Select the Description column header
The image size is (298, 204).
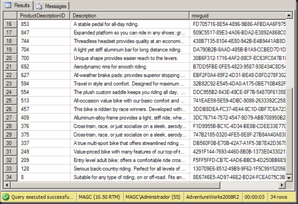[x=130, y=16]
